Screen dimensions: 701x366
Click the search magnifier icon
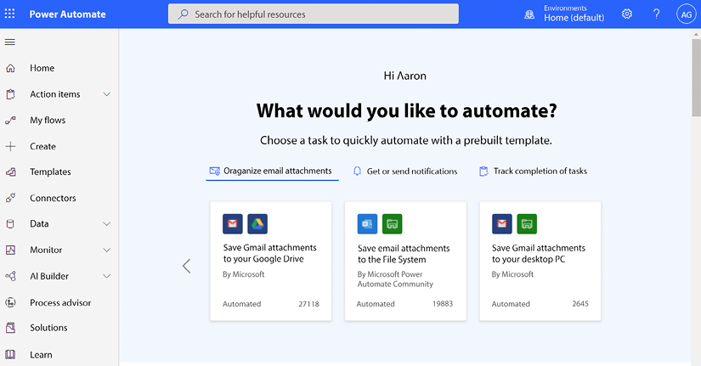(x=183, y=14)
